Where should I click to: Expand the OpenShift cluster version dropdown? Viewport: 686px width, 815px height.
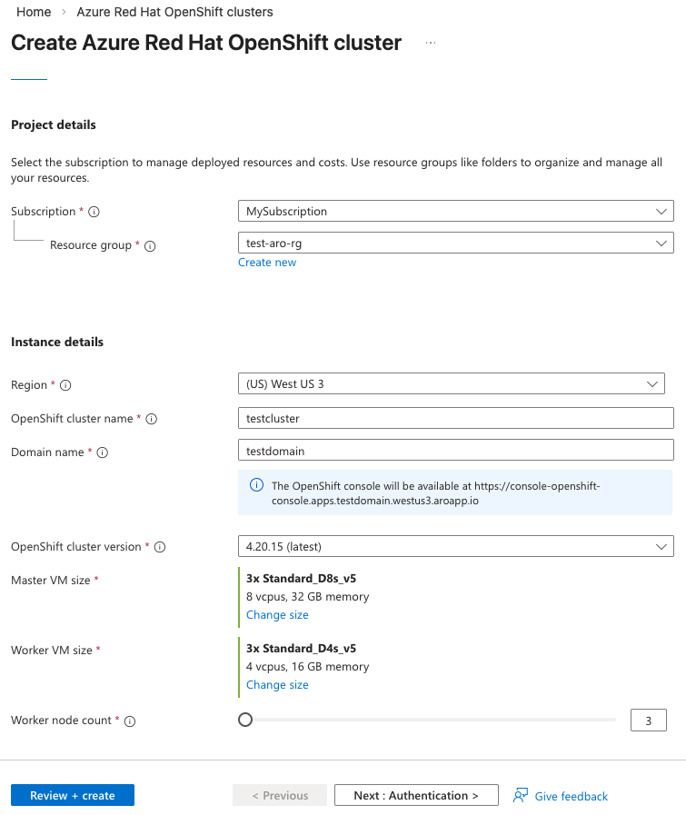455,546
